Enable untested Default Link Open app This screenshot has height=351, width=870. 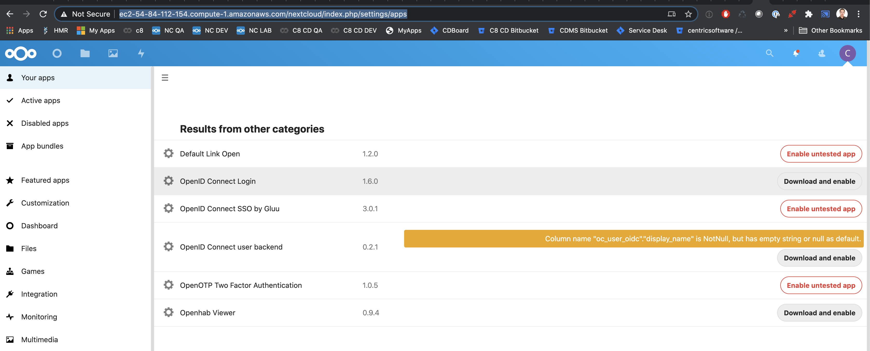pyautogui.click(x=821, y=154)
